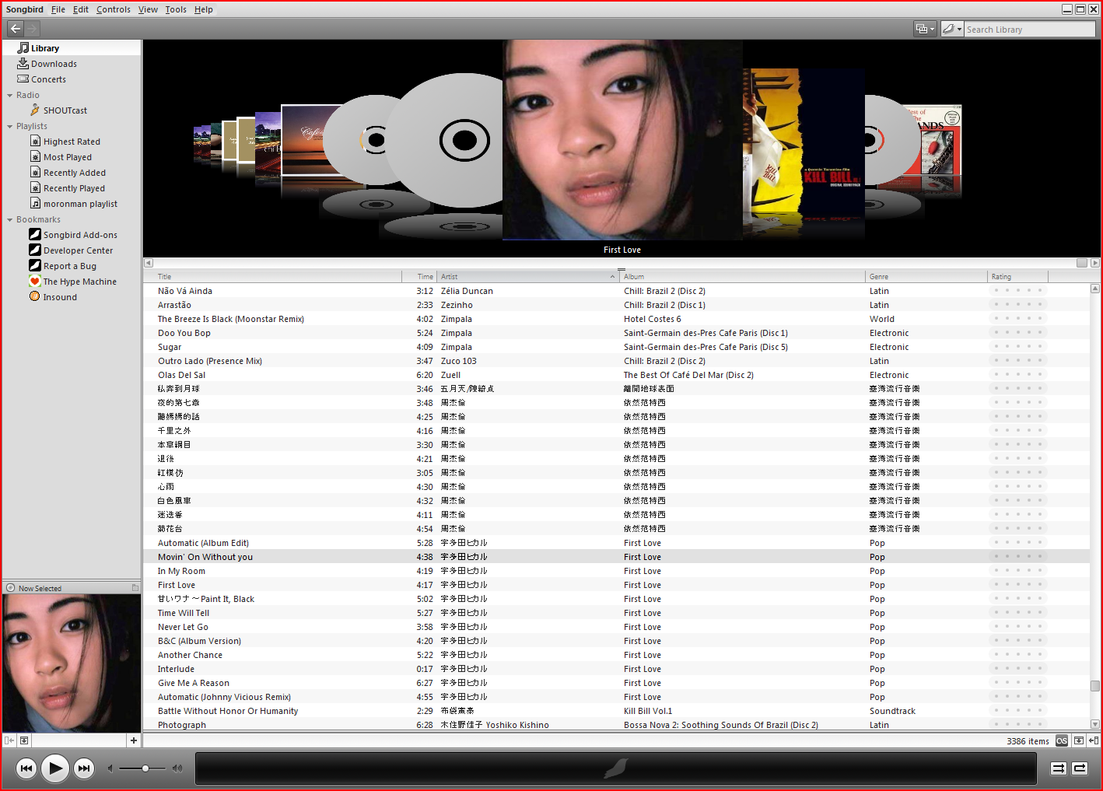The height and width of the screenshot is (791, 1103).
Task: Click the Insound orange circle icon
Action: coord(35,296)
